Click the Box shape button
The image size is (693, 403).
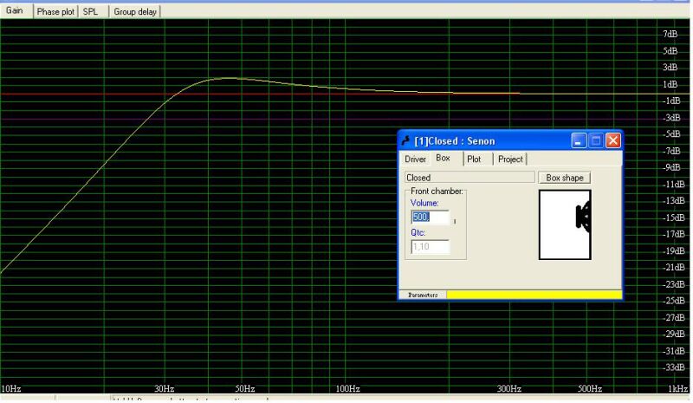pyautogui.click(x=565, y=178)
